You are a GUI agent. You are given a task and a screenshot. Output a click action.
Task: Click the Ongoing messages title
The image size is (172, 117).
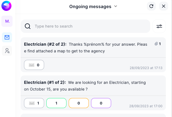(90, 6)
